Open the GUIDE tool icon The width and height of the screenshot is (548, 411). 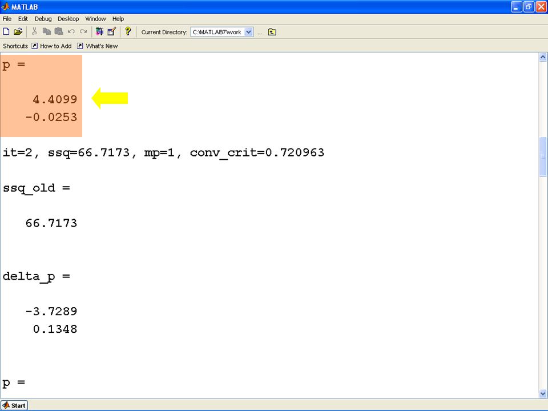(111, 31)
